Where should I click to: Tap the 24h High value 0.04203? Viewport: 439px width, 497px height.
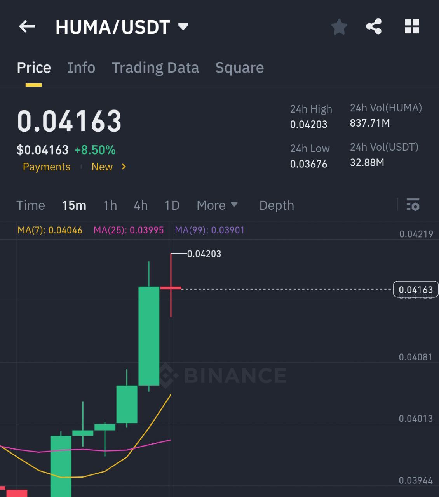pyautogui.click(x=309, y=124)
